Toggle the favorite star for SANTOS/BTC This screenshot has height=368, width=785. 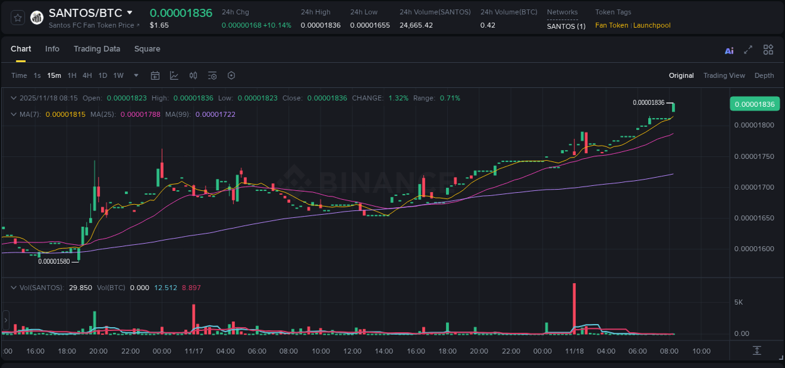(x=17, y=17)
